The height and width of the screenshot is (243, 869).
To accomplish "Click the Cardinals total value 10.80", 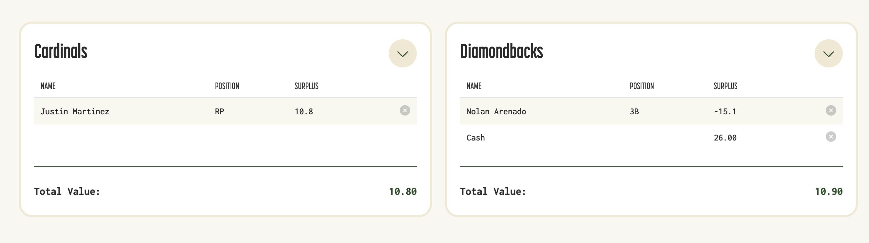I will pyautogui.click(x=402, y=192).
